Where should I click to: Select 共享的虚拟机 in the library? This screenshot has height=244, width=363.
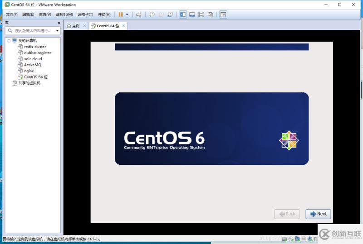pyautogui.click(x=29, y=83)
